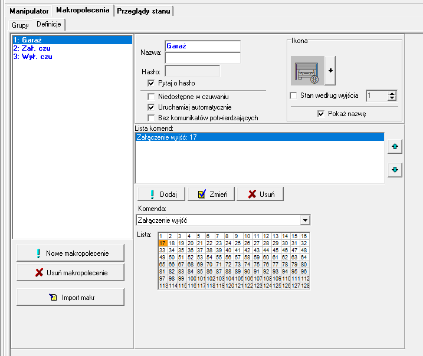Select output 113 in the Lista grid

[x=163, y=286]
